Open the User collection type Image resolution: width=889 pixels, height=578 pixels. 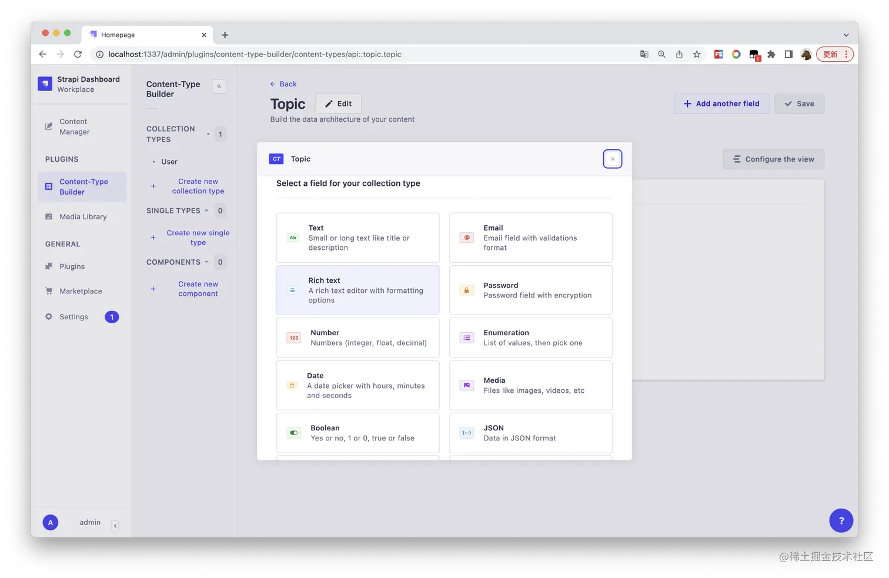(x=169, y=162)
